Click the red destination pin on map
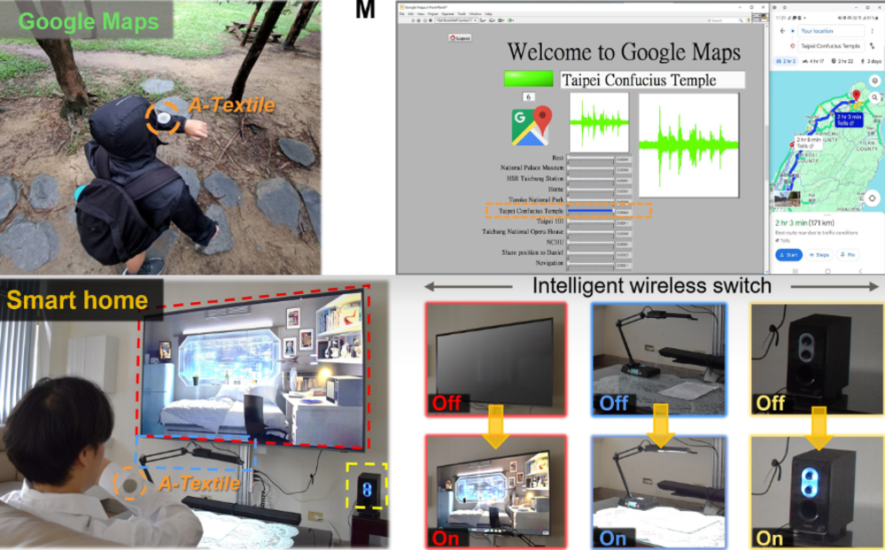The height and width of the screenshot is (550, 885). click(856, 94)
